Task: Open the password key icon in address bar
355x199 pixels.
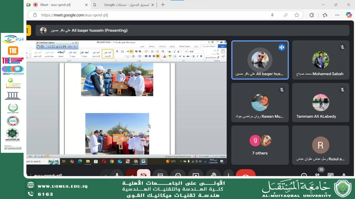Action: pos(286,15)
